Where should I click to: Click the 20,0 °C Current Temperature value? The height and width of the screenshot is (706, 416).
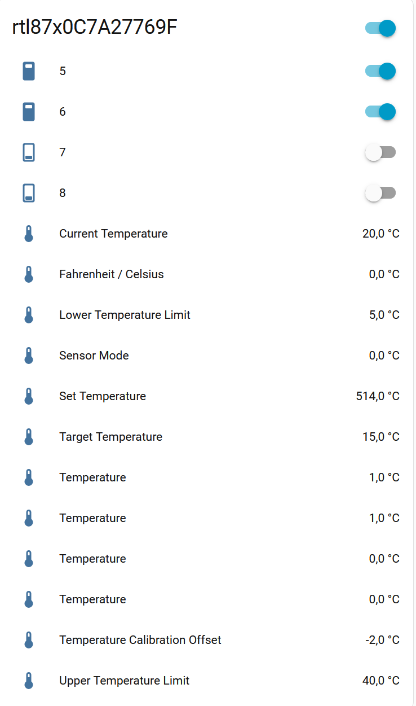(380, 234)
